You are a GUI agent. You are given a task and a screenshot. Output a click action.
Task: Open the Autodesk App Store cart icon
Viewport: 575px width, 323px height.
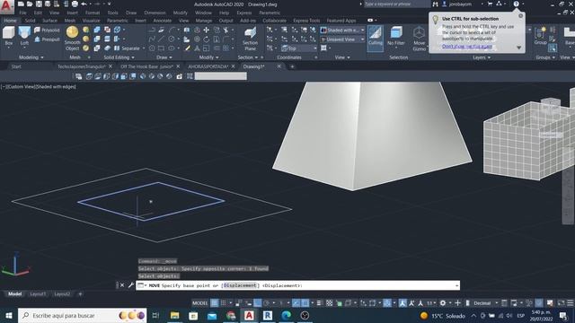pos(490,4)
